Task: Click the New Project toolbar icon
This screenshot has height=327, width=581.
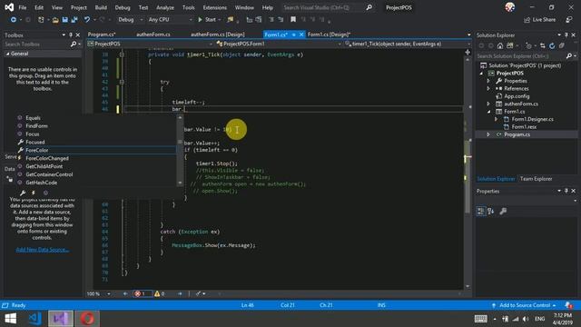Action: [41, 20]
